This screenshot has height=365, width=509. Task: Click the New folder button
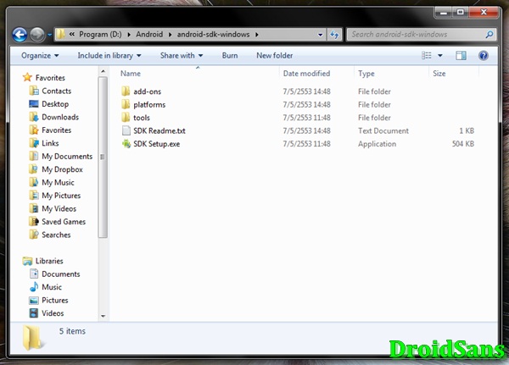click(275, 56)
